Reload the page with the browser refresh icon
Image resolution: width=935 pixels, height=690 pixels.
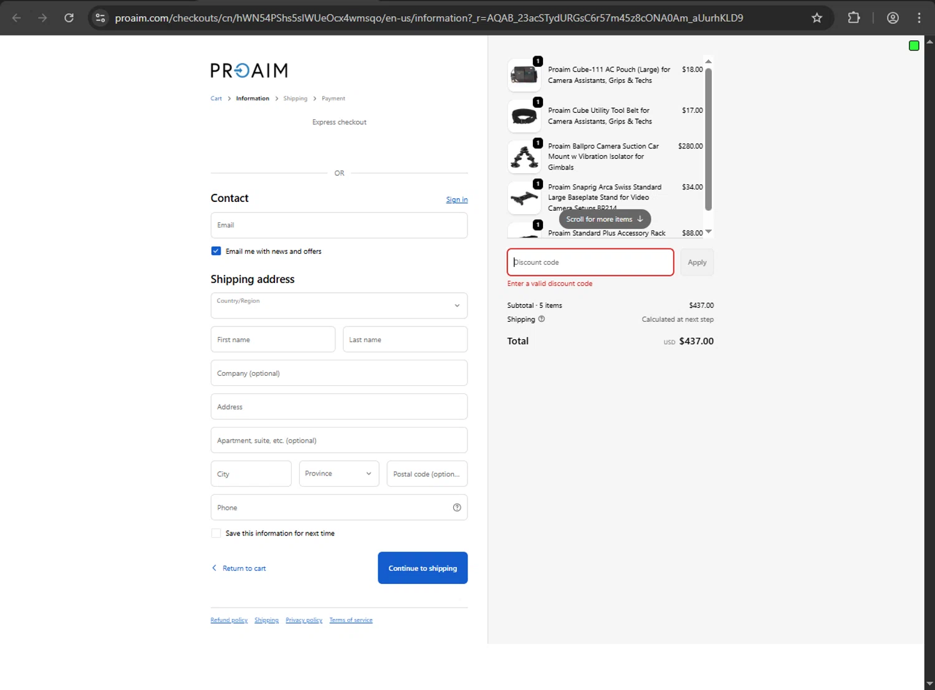coord(69,18)
